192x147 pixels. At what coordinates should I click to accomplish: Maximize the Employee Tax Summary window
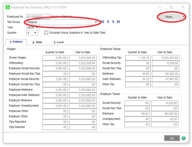coord(171,7)
